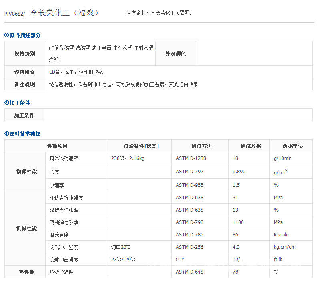Click the tensile strength value 31

point(235,197)
